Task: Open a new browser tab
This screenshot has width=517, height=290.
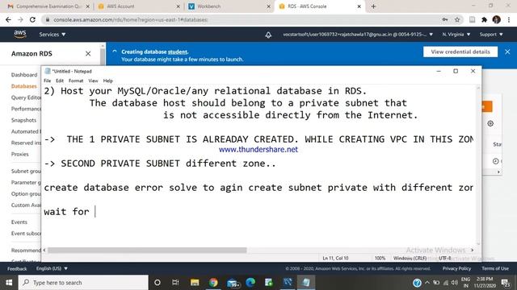Action: coord(373,6)
